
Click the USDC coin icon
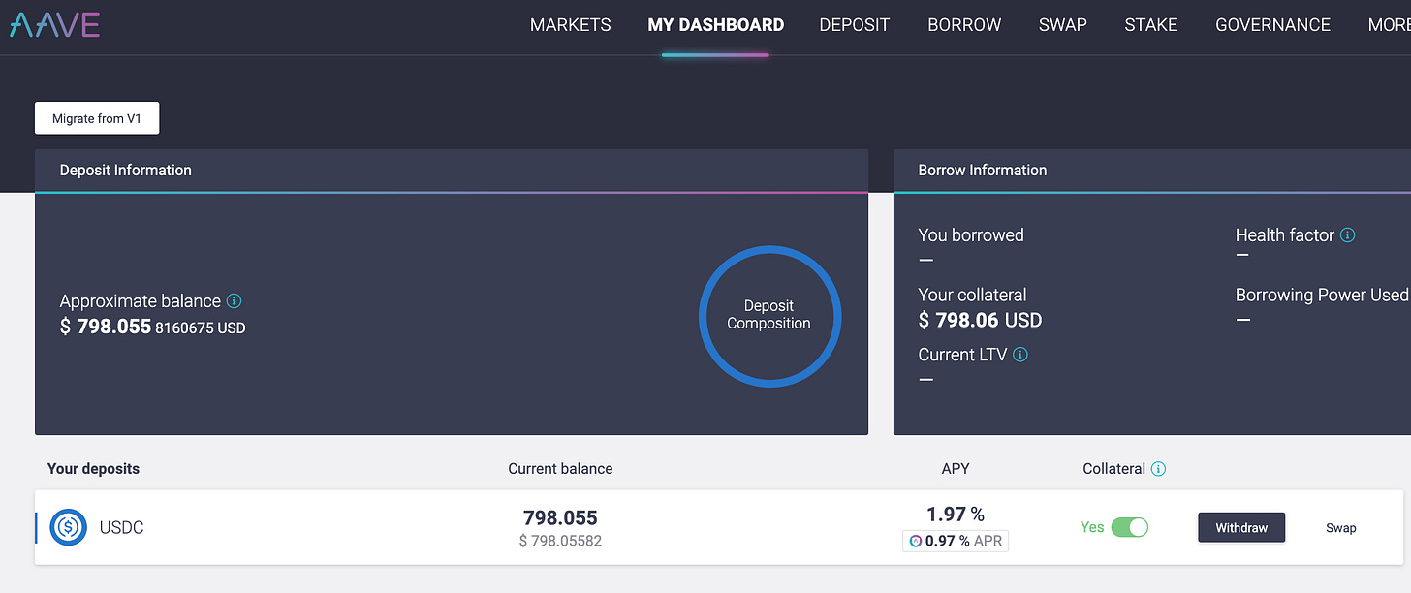(69, 527)
